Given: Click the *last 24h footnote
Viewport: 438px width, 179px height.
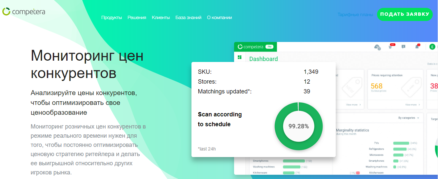Looking at the screenshot, I should (207, 149).
